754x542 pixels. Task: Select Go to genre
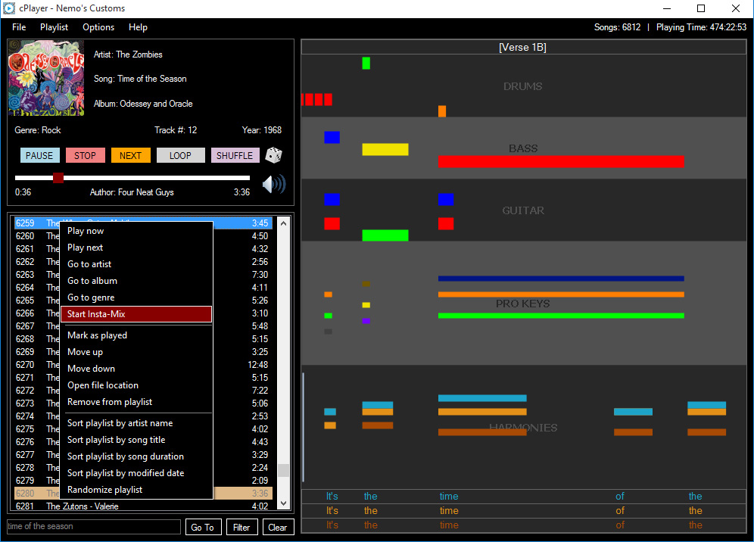point(136,297)
